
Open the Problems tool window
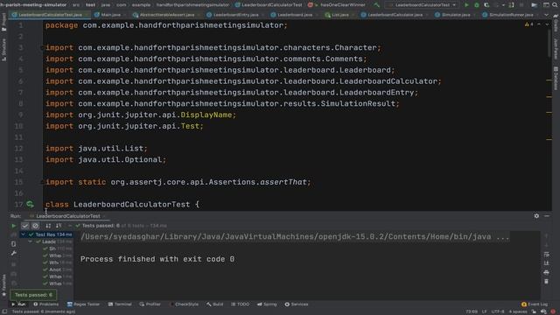(x=46, y=304)
